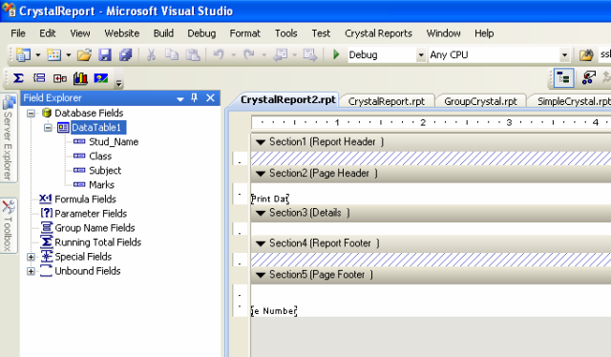Click the Copy toolbar icon
The height and width of the screenshot is (357, 611).
coord(172,55)
